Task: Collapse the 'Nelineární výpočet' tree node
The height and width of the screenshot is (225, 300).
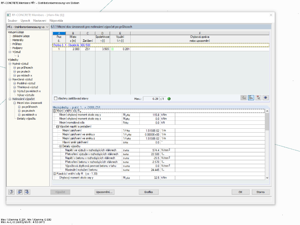Action: pyautogui.click(x=10, y=99)
